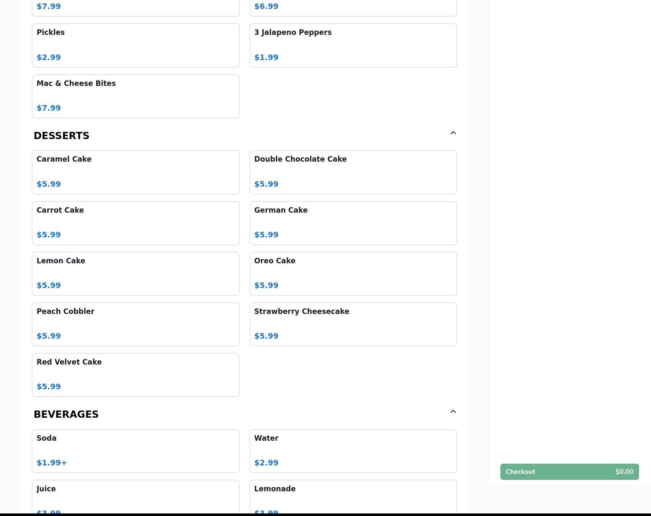651x516 pixels.
Task: Open the German Cake item
Action: coord(353,223)
